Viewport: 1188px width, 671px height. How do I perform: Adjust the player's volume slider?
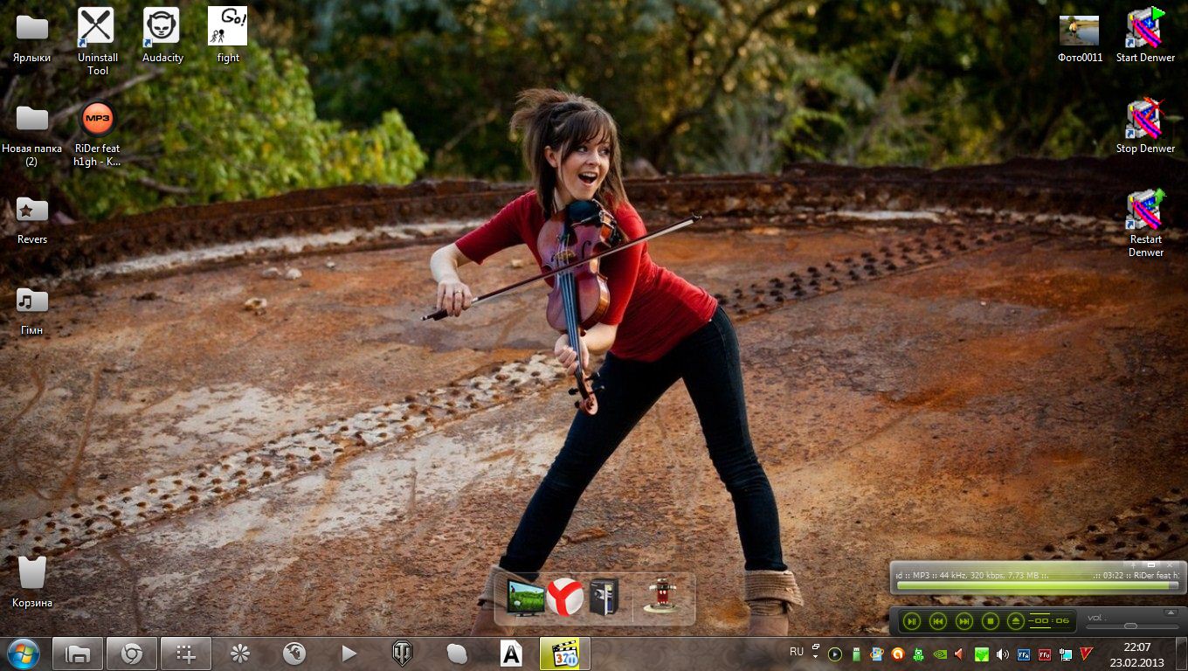tap(1130, 626)
